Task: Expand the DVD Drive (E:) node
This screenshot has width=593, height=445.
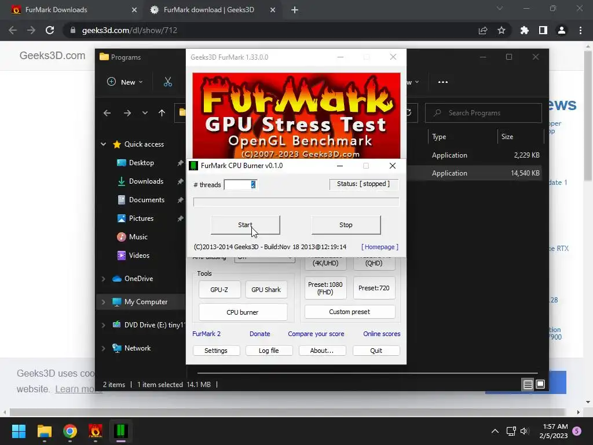Action: 103,325
